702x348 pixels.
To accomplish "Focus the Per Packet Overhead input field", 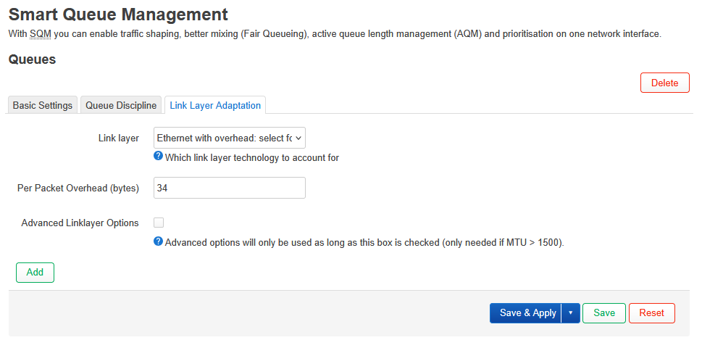I will pyautogui.click(x=229, y=188).
